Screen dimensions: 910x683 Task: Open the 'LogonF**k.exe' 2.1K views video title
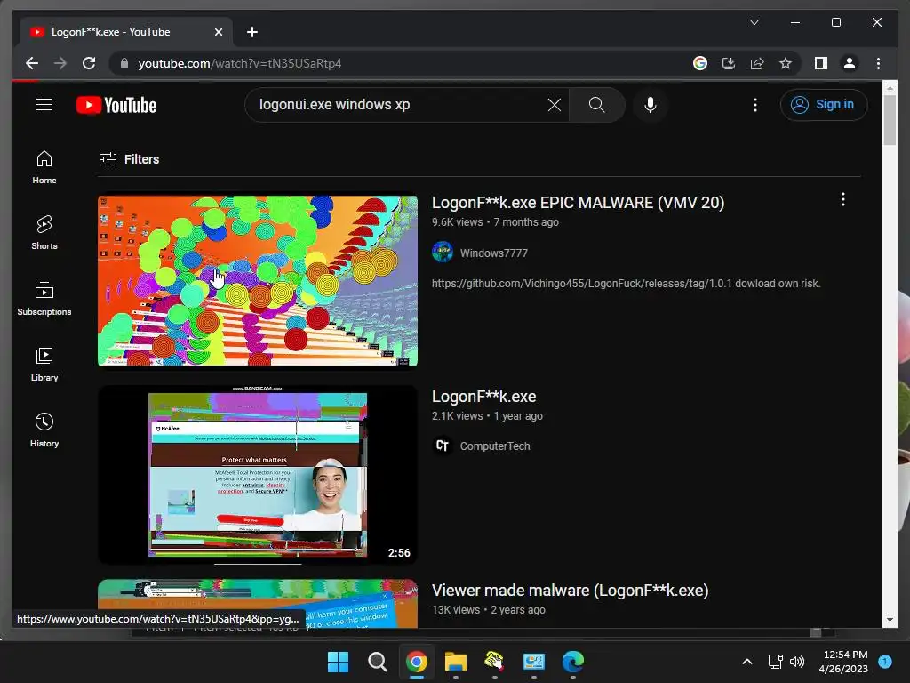484,397
